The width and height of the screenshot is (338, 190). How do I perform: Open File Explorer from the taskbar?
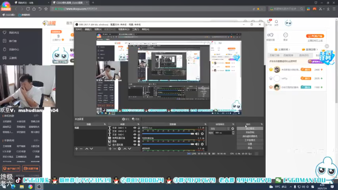pyautogui.click(x=22, y=186)
